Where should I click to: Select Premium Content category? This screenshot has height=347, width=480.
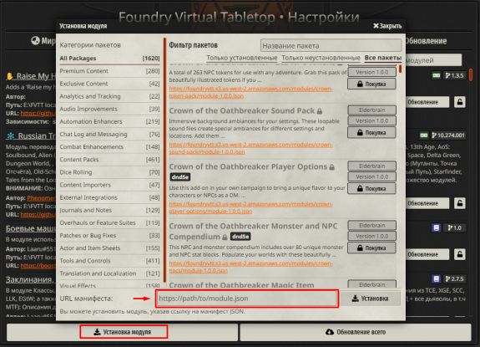(x=109, y=71)
